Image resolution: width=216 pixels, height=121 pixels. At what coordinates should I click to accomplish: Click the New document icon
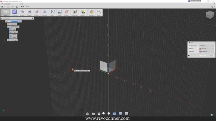click(8, 7)
